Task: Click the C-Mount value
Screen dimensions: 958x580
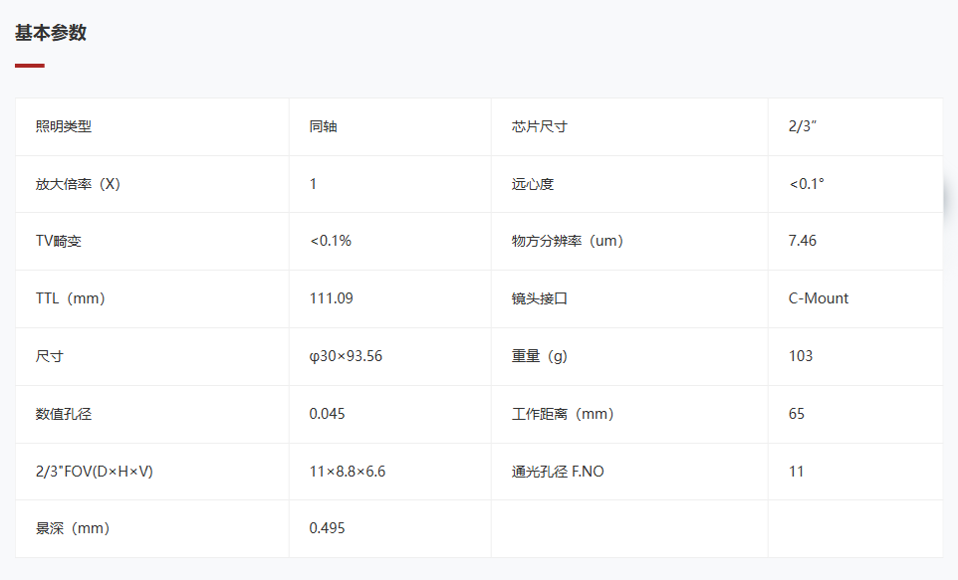Action: 819,298
